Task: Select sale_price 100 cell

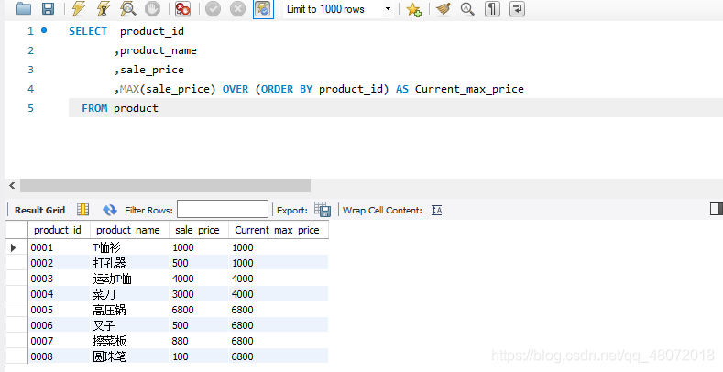Action: [199, 356]
